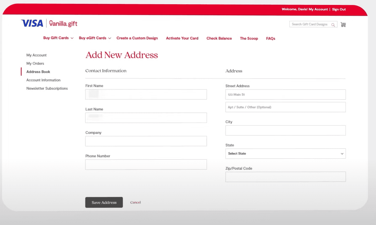Viewport: 376px width, 225px height.
Task: Select Address Book in the sidebar
Action: pos(38,72)
